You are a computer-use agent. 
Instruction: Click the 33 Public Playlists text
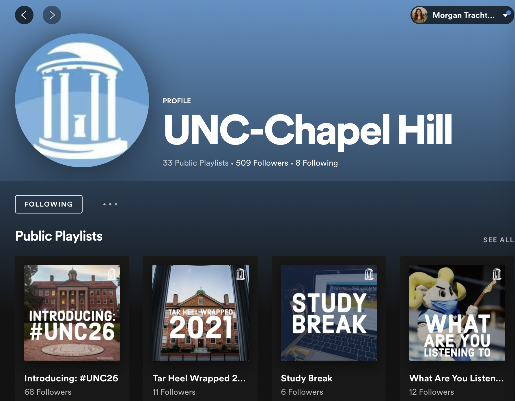click(x=196, y=163)
